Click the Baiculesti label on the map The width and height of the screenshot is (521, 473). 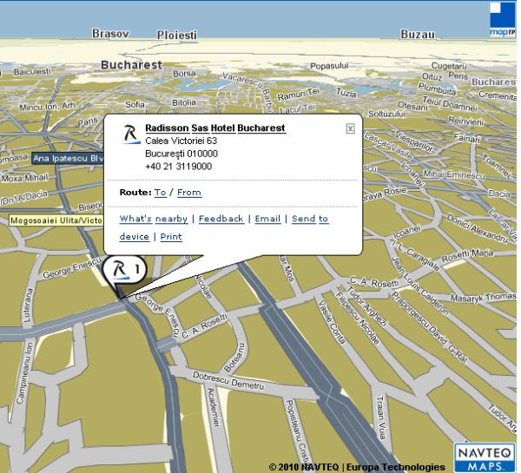click(32, 71)
